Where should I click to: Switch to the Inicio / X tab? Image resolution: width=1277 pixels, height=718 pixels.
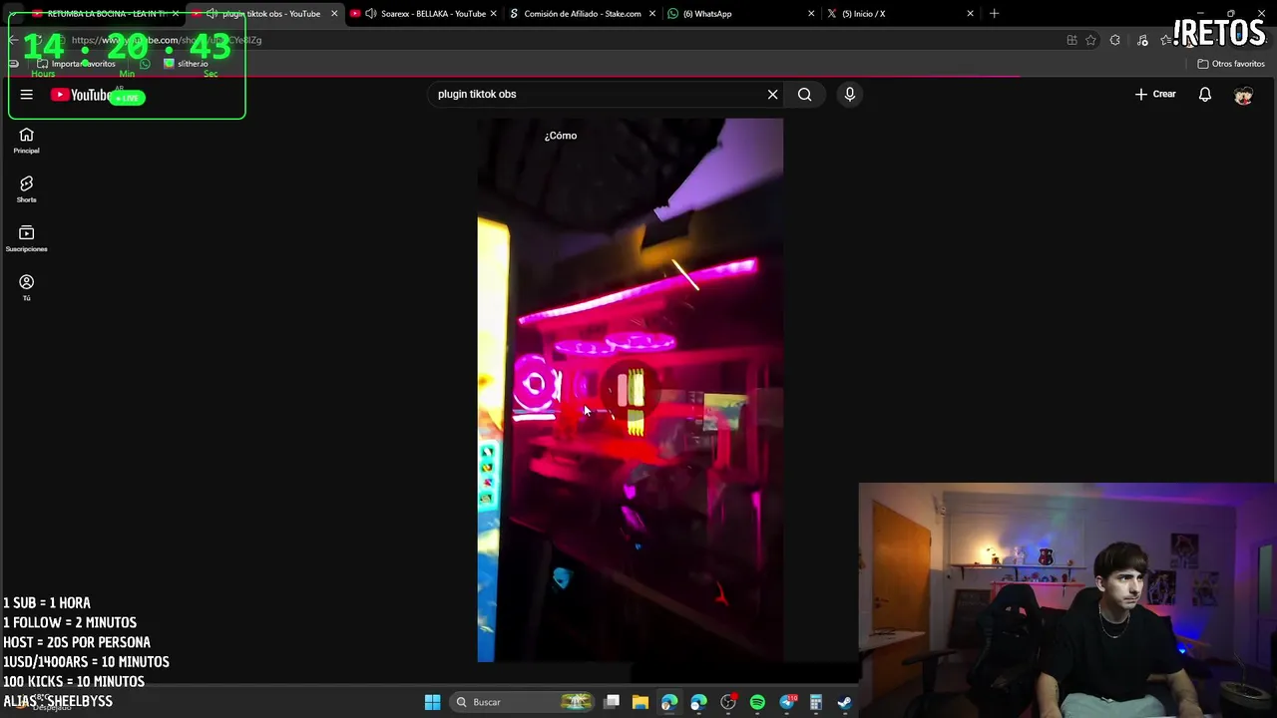click(x=899, y=14)
